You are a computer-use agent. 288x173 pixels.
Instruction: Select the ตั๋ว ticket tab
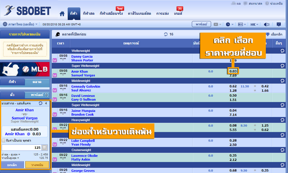pyautogui.click(x=12, y=95)
